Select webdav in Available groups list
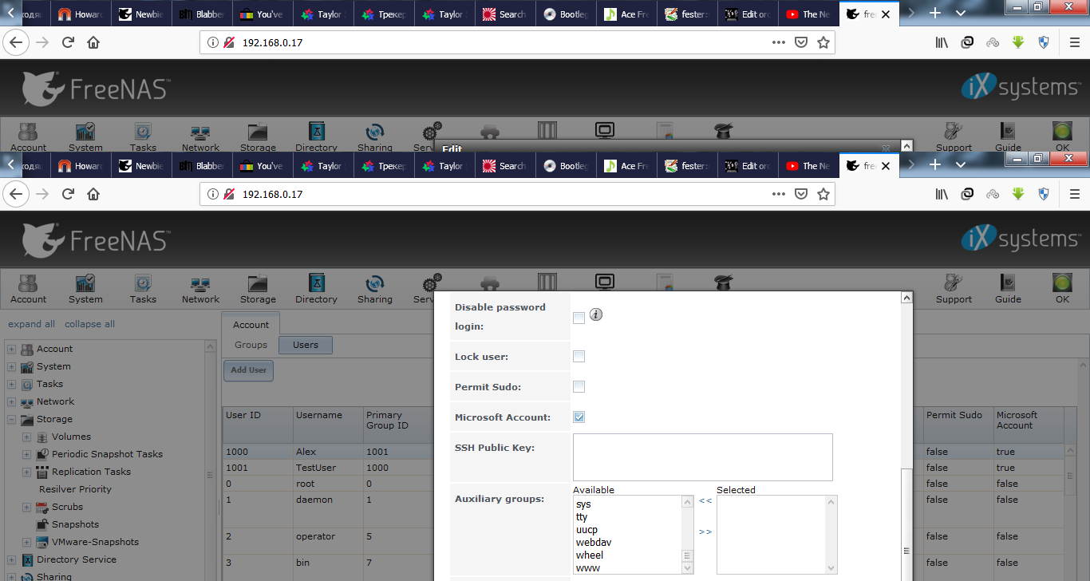The image size is (1090, 581). point(594,543)
